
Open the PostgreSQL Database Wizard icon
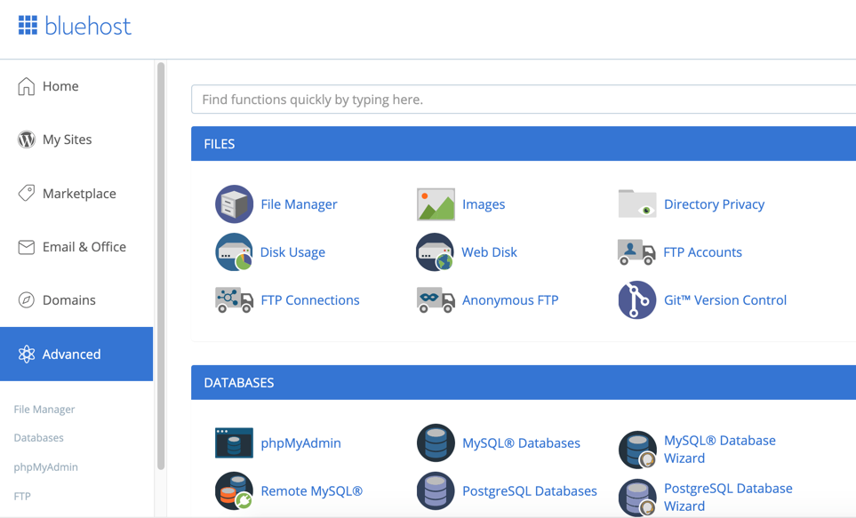637,498
